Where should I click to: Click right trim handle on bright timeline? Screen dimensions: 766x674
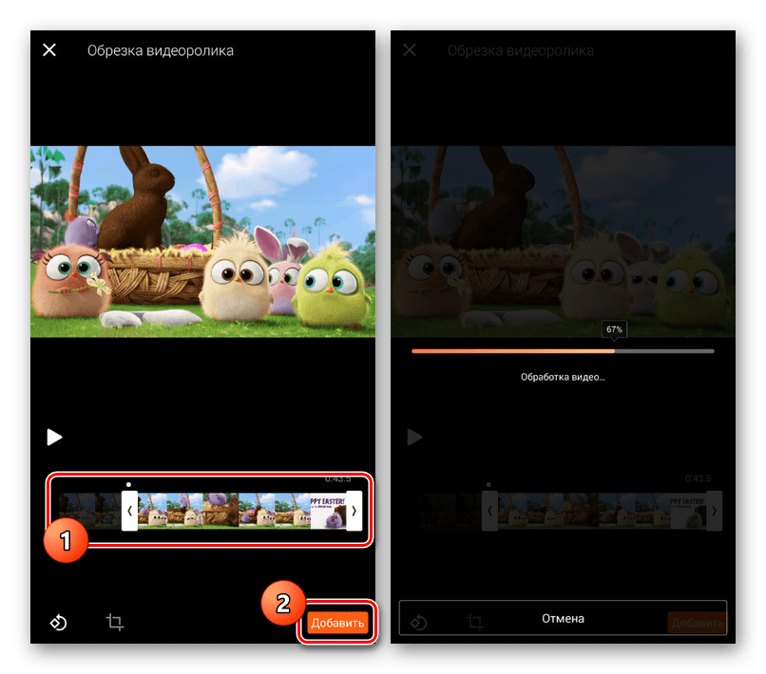tap(354, 511)
